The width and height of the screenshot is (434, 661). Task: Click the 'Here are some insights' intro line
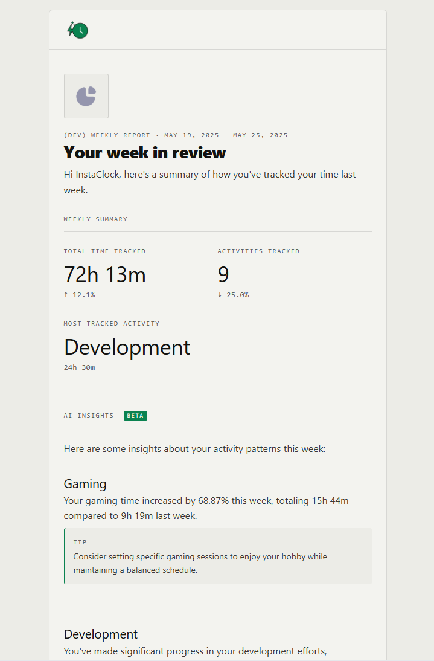[194, 448]
